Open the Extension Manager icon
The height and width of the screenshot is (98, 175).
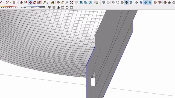pos(91,2)
